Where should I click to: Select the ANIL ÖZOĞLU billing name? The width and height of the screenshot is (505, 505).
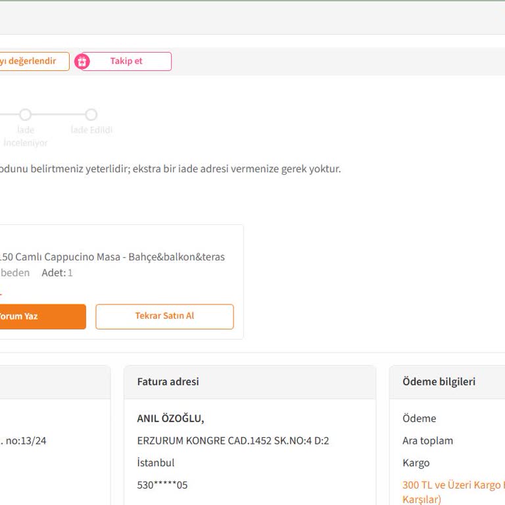pyautogui.click(x=170, y=419)
